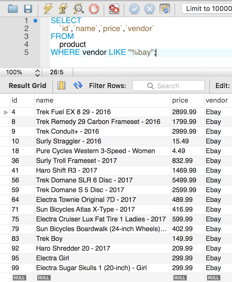The height and width of the screenshot is (282, 232).
Task: Click NULL cell in the price column
Action: pyautogui.click(x=180, y=278)
